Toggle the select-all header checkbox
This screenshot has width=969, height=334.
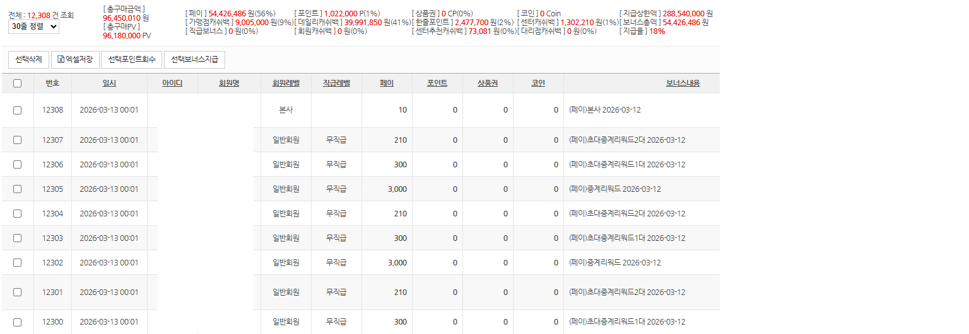point(17,83)
